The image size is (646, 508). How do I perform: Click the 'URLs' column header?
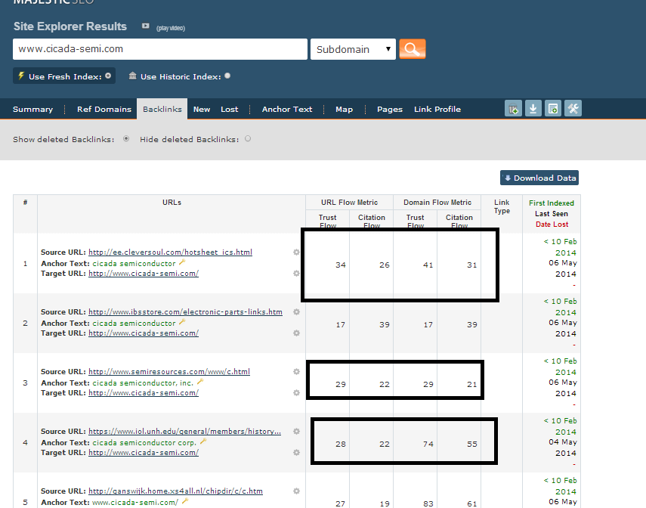coord(172,203)
